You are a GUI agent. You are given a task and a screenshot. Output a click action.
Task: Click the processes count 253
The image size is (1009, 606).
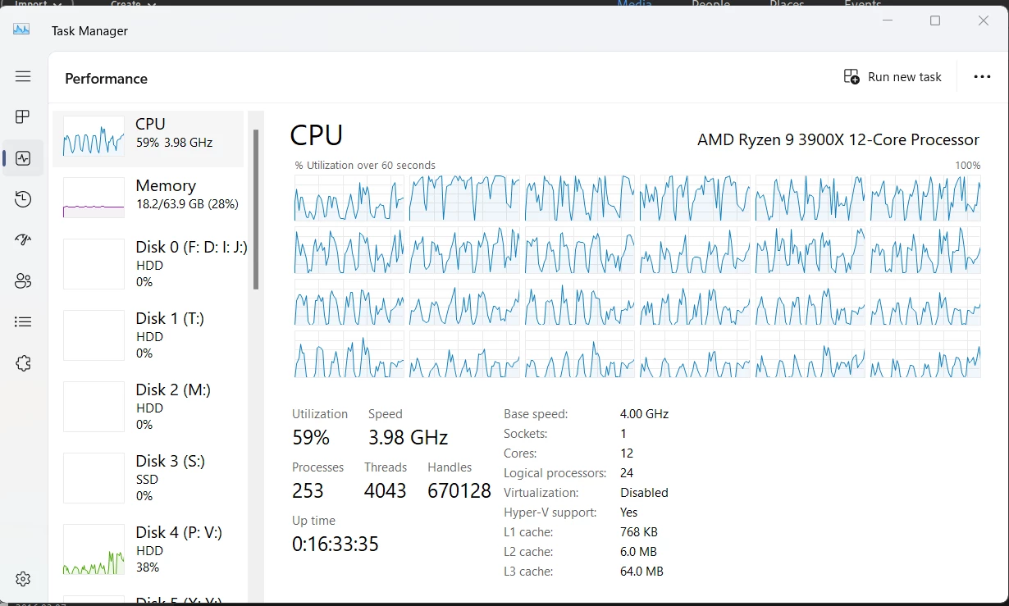(308, 491)
